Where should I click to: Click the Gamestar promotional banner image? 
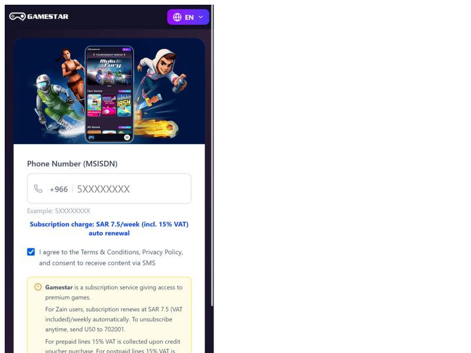point(109,91)
